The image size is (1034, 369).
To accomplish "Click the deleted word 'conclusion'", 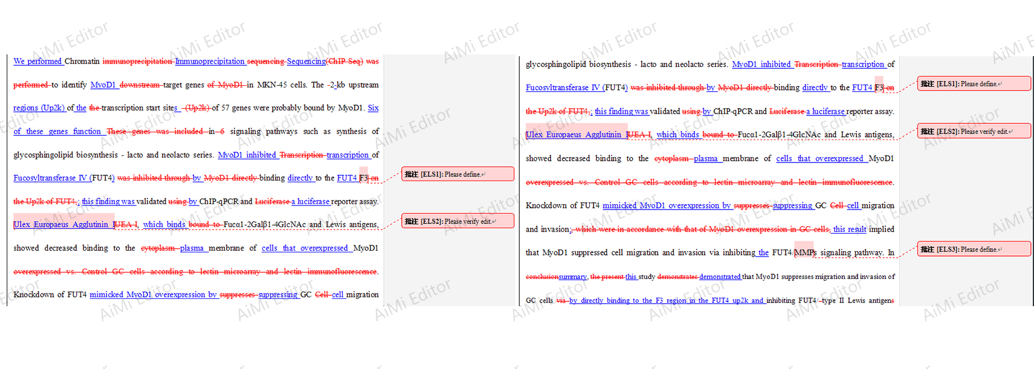I will (542, 276).
